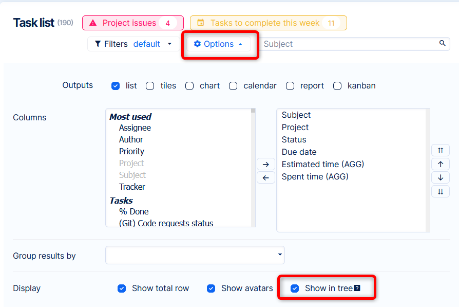459x307 pixels.
Task: Select Assignee in available columns list
Action: pyautogui.click(x=135, y=128)
